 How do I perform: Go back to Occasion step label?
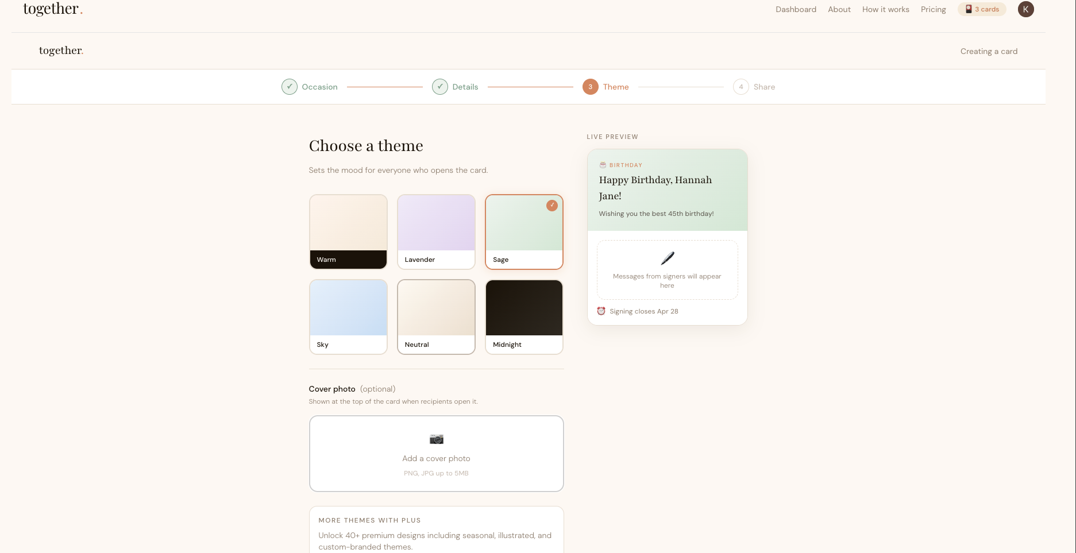319,87
